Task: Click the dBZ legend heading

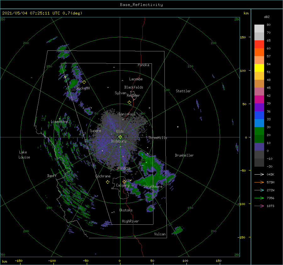Action: click(267, 17)
